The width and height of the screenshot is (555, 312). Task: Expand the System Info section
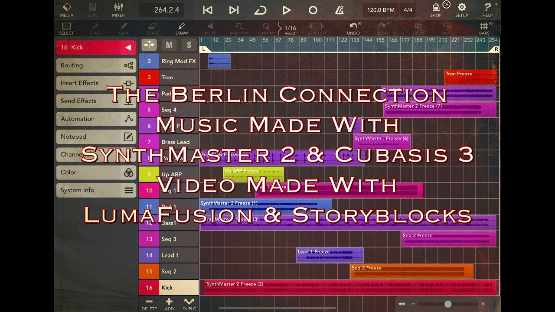click(x=96, y=190)
